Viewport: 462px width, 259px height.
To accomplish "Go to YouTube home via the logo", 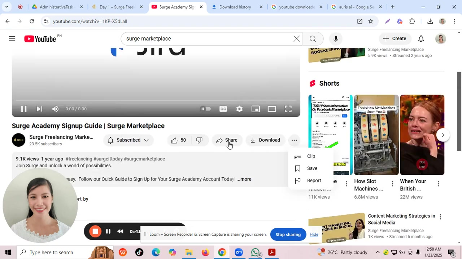I will [x=40, y=39].
